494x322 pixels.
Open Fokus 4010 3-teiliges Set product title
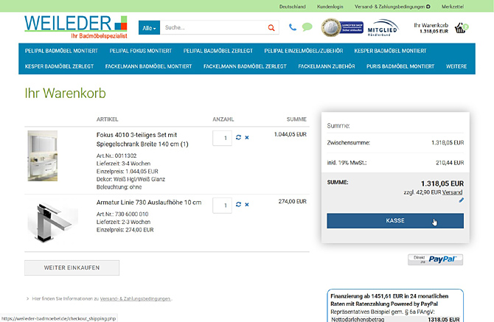[142, 139]
